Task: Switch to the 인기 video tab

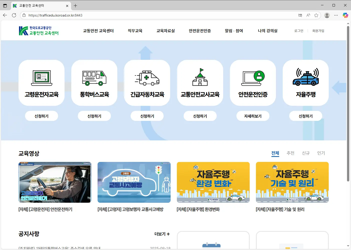Action: pyautogui.click(x=321, y=153)
